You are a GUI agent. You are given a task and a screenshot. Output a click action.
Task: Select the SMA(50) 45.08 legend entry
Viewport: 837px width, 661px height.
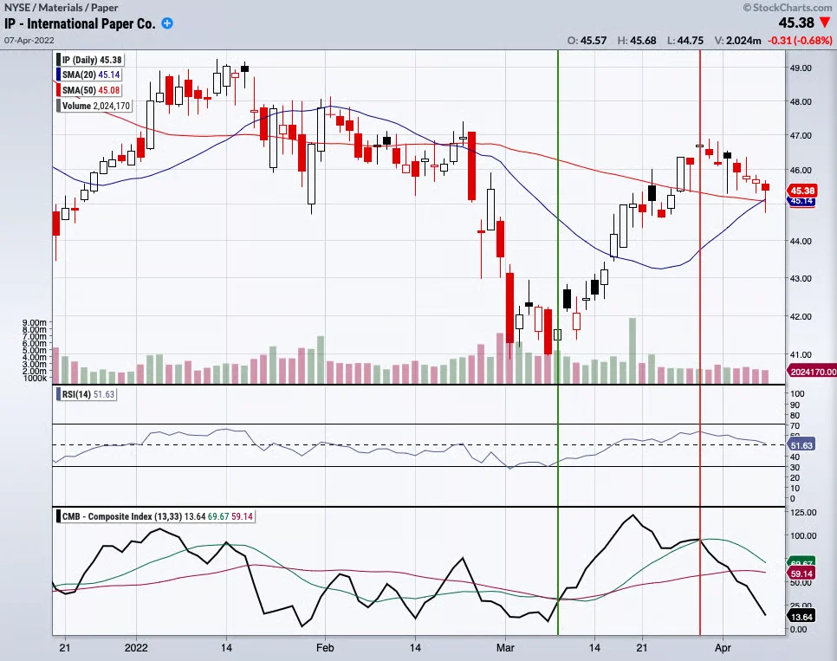pyautogui.click(x=90, y=90)
